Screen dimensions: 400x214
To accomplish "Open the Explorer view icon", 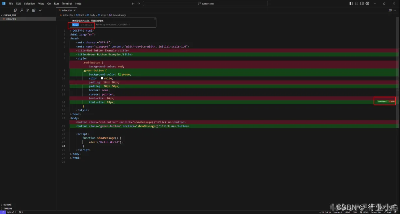I will pyautogui.click(x=16, y=10).
